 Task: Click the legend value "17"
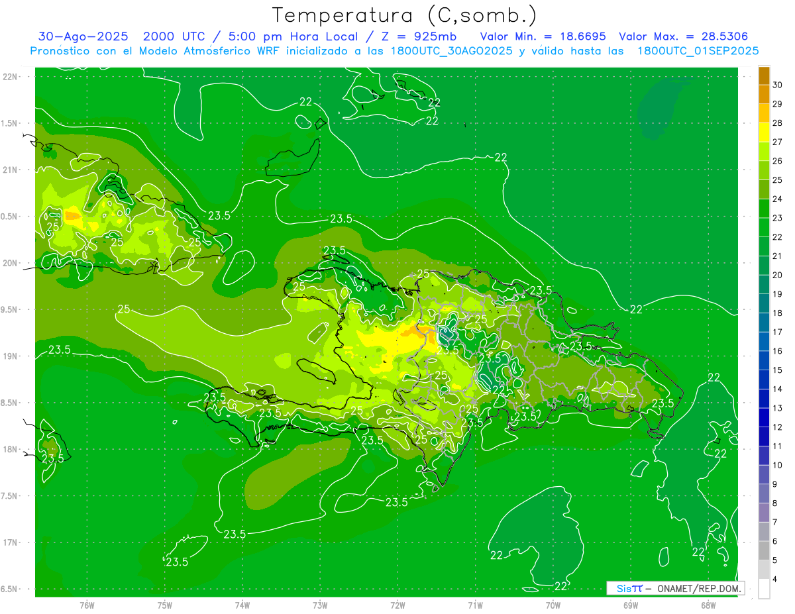click(778, 332)
